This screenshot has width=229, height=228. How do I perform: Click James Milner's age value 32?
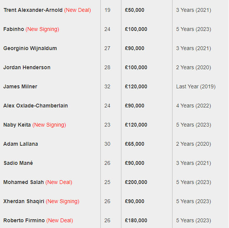[107, 86]
